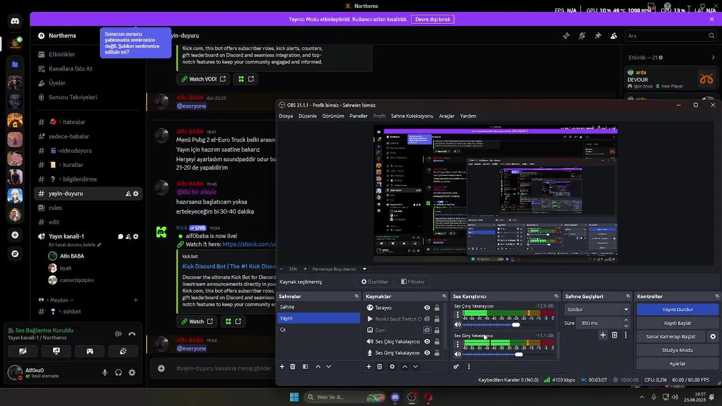Open advanced audio properties in Ses Karıştırıcı
Screen dimensions: 722x406
point(456,367)
